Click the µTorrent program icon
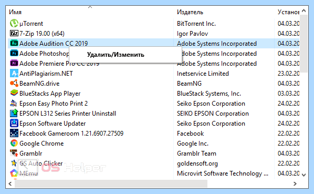 tap(14, 23)
